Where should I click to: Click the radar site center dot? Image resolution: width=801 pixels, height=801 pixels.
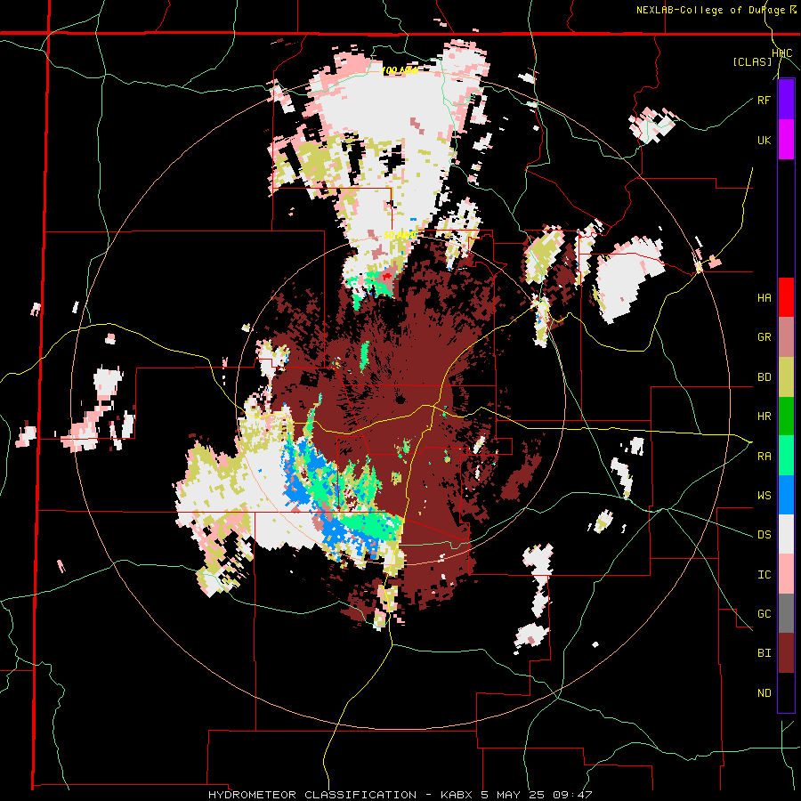[x=400, y=400]
